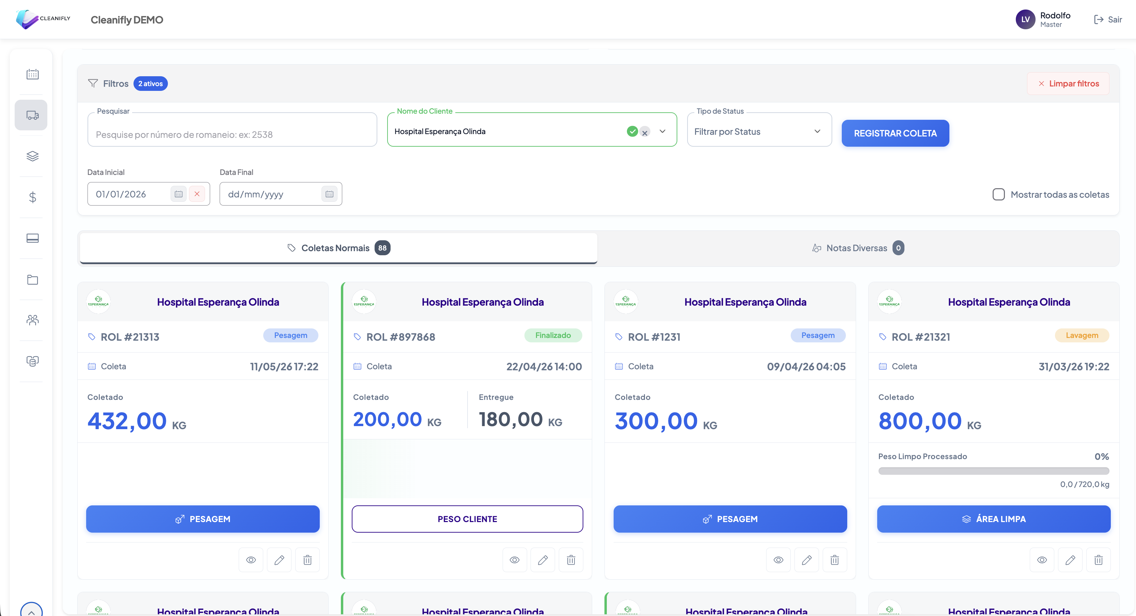
Task: Switch to the Notas Diversas tab
Action: click(858, 248)
